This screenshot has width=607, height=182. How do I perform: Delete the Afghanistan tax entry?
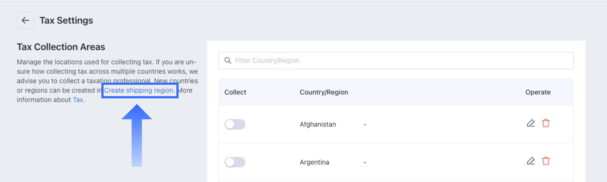(x=546, y=123)
